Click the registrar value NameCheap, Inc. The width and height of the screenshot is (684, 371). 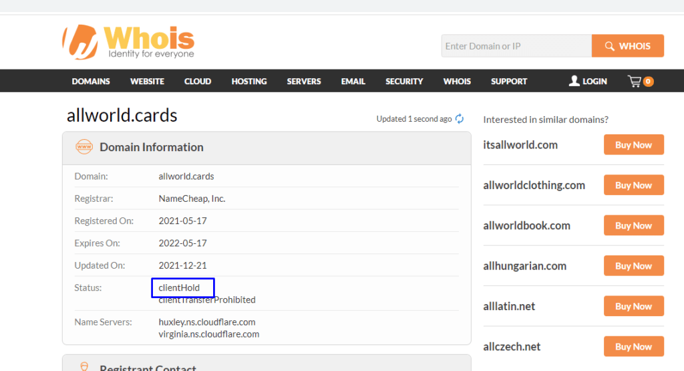pyautogui.click(x=192, y=199)
